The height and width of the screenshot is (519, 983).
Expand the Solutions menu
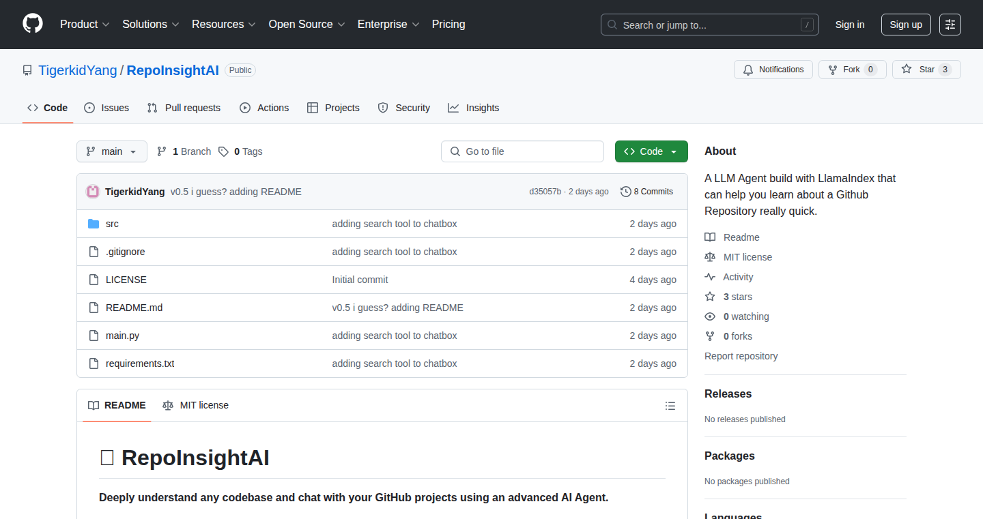[151, 25]
